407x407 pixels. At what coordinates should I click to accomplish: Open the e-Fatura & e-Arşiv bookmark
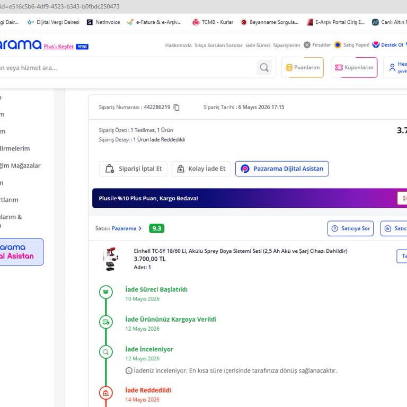154,22
